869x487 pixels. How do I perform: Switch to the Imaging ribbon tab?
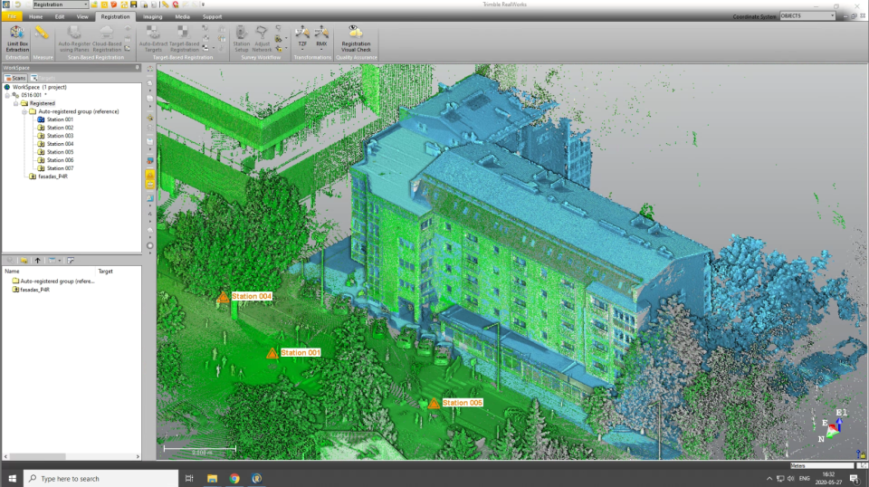(152, 16)
